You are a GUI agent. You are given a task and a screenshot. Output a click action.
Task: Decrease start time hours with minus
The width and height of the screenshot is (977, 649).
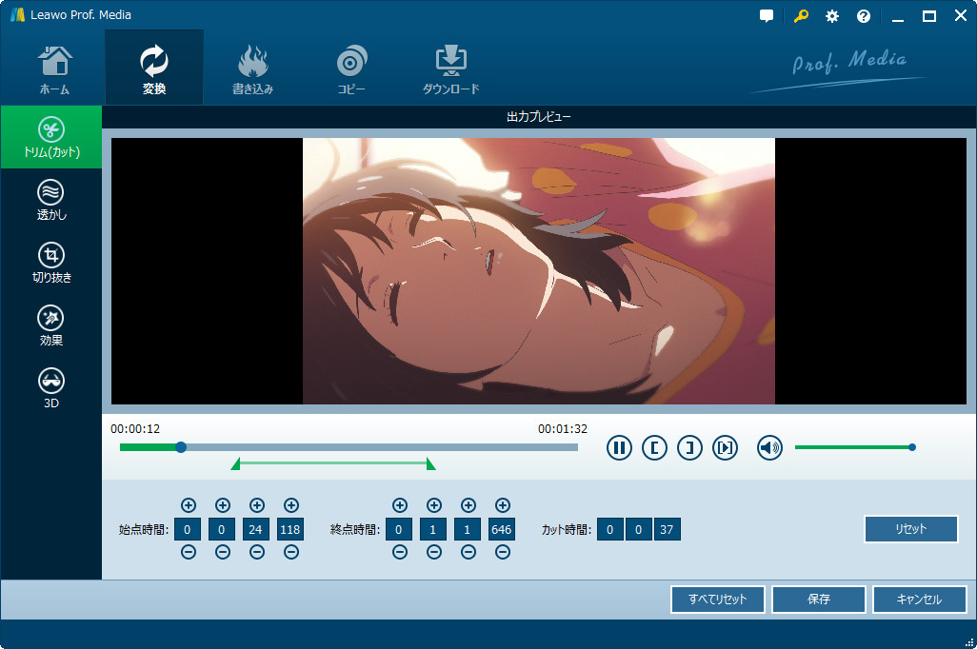(x=189, y=552)
